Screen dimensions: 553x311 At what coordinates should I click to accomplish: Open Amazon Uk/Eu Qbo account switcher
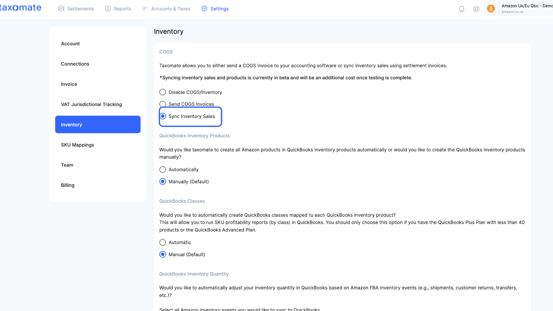tap(519, 9)
